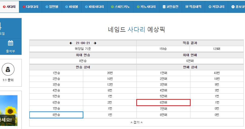Click the 6번 count cell
Screen dimensions: 245x129
pyautogui.click(x=110, y=90)
